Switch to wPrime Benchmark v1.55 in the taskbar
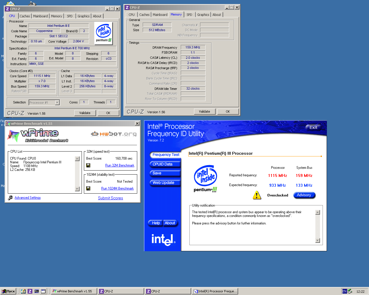The height and width of the screenshot is (295, 369). click(x=74, y=291)
